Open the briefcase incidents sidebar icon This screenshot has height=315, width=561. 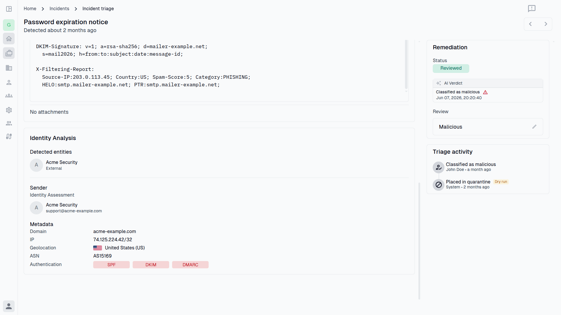pos(9,53)
